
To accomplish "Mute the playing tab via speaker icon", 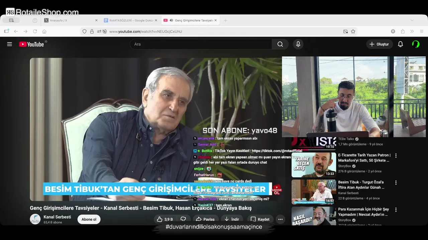I will pos(171,20).
